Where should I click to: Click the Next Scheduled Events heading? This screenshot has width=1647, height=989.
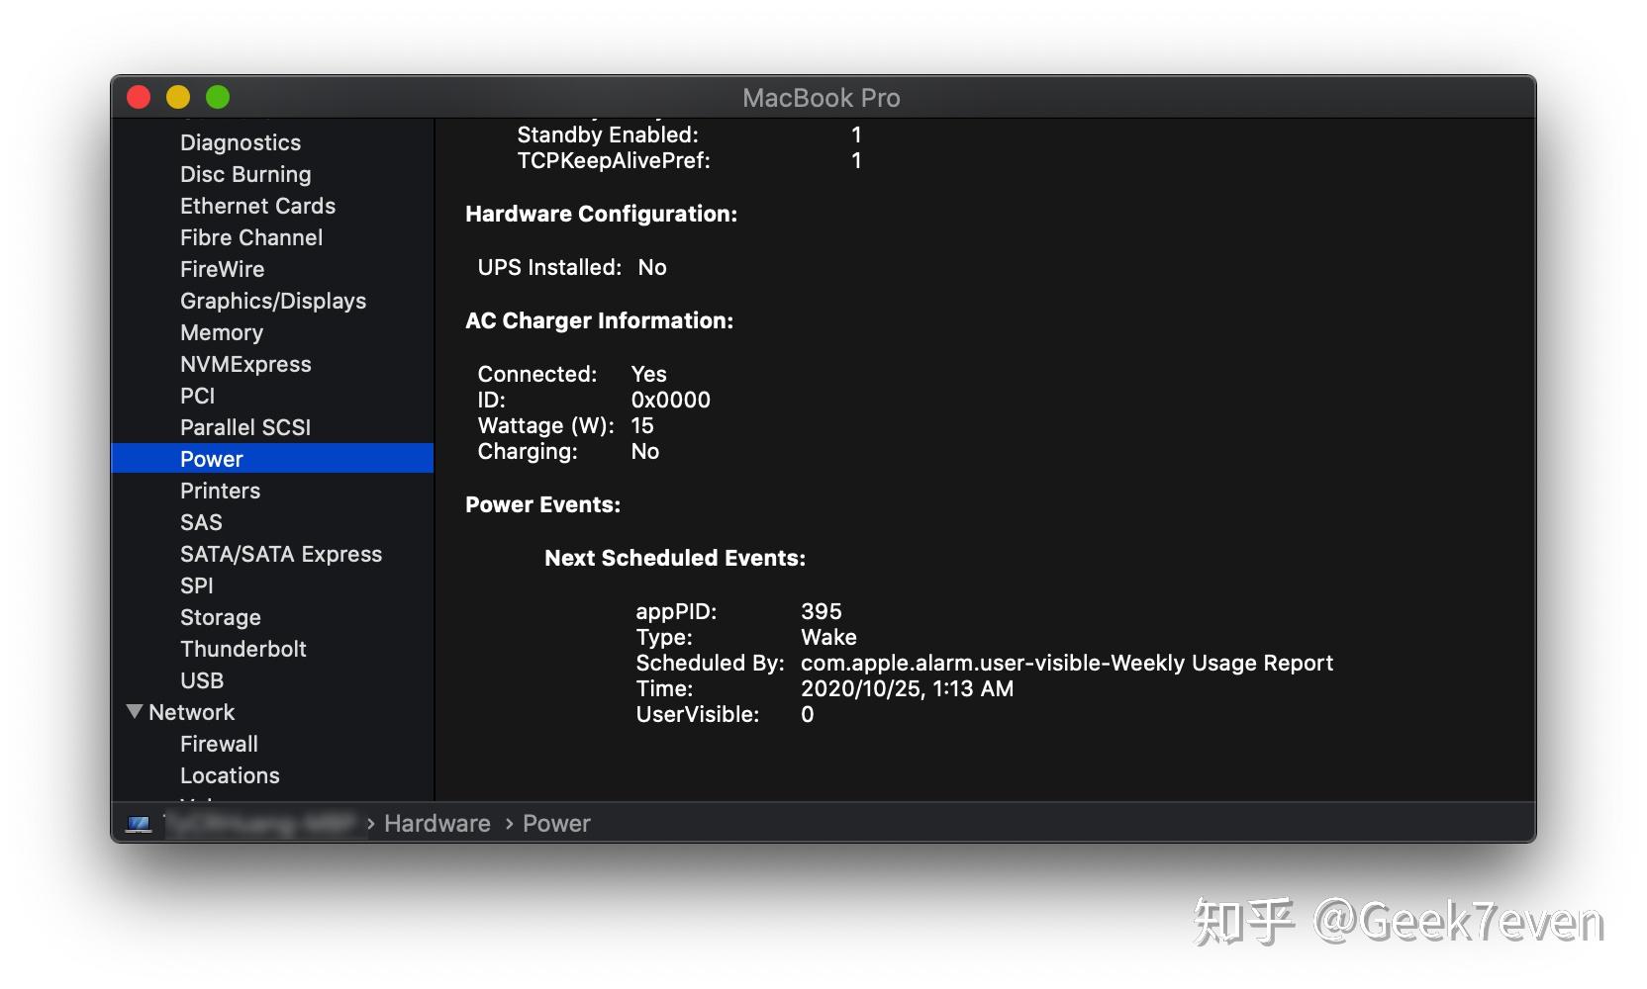point(675,558)
